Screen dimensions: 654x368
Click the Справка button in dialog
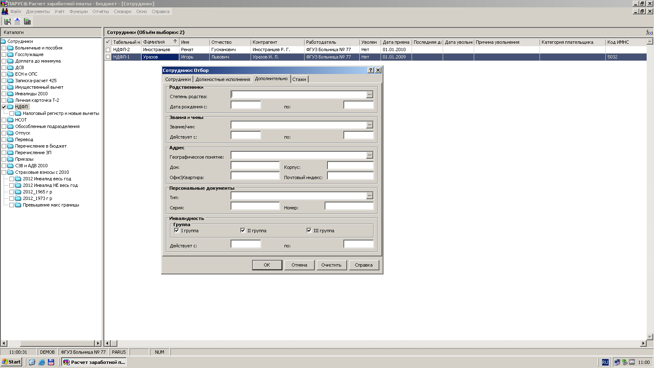point(364,265)
